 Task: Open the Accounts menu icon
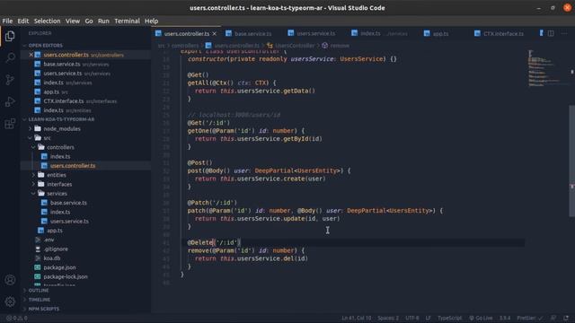tap(10, 280)
